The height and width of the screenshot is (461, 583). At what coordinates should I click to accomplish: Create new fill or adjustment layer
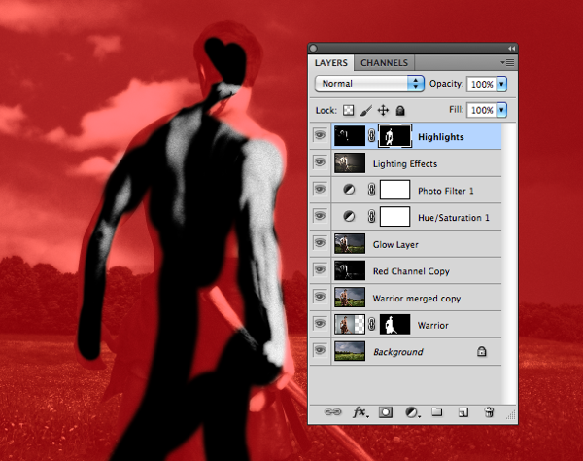[x=412, y=412]
